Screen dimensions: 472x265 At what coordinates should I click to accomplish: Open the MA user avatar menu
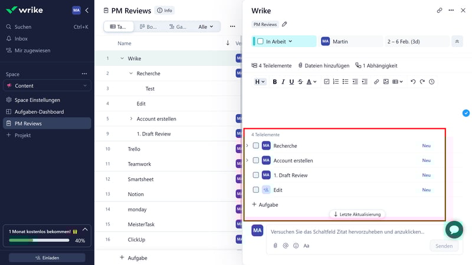coord(76,10)
